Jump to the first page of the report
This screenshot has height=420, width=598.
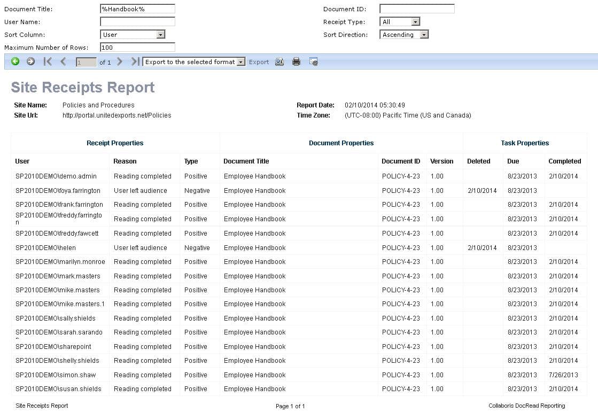(x=47, y=61)
